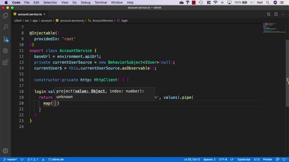Open Wi-Fi status menu
This screenshot has height=162, width=289.
[215, 2]
